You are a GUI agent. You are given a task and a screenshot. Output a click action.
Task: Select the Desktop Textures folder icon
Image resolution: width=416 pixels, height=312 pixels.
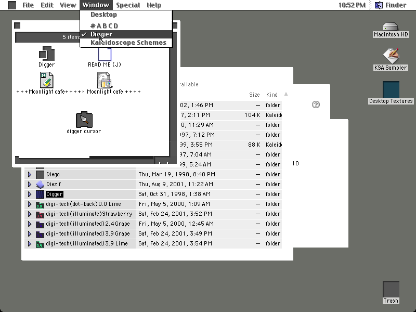point(391,89)
